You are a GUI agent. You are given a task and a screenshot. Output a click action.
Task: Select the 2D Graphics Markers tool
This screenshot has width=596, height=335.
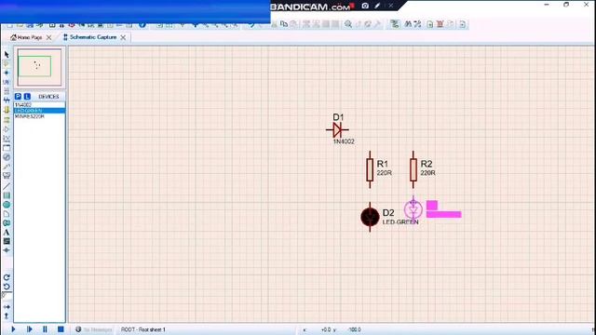pos(7,250)
